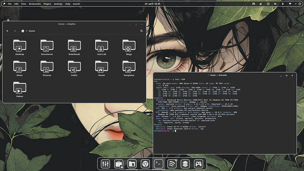Select the Documents folder

(47, 48)
